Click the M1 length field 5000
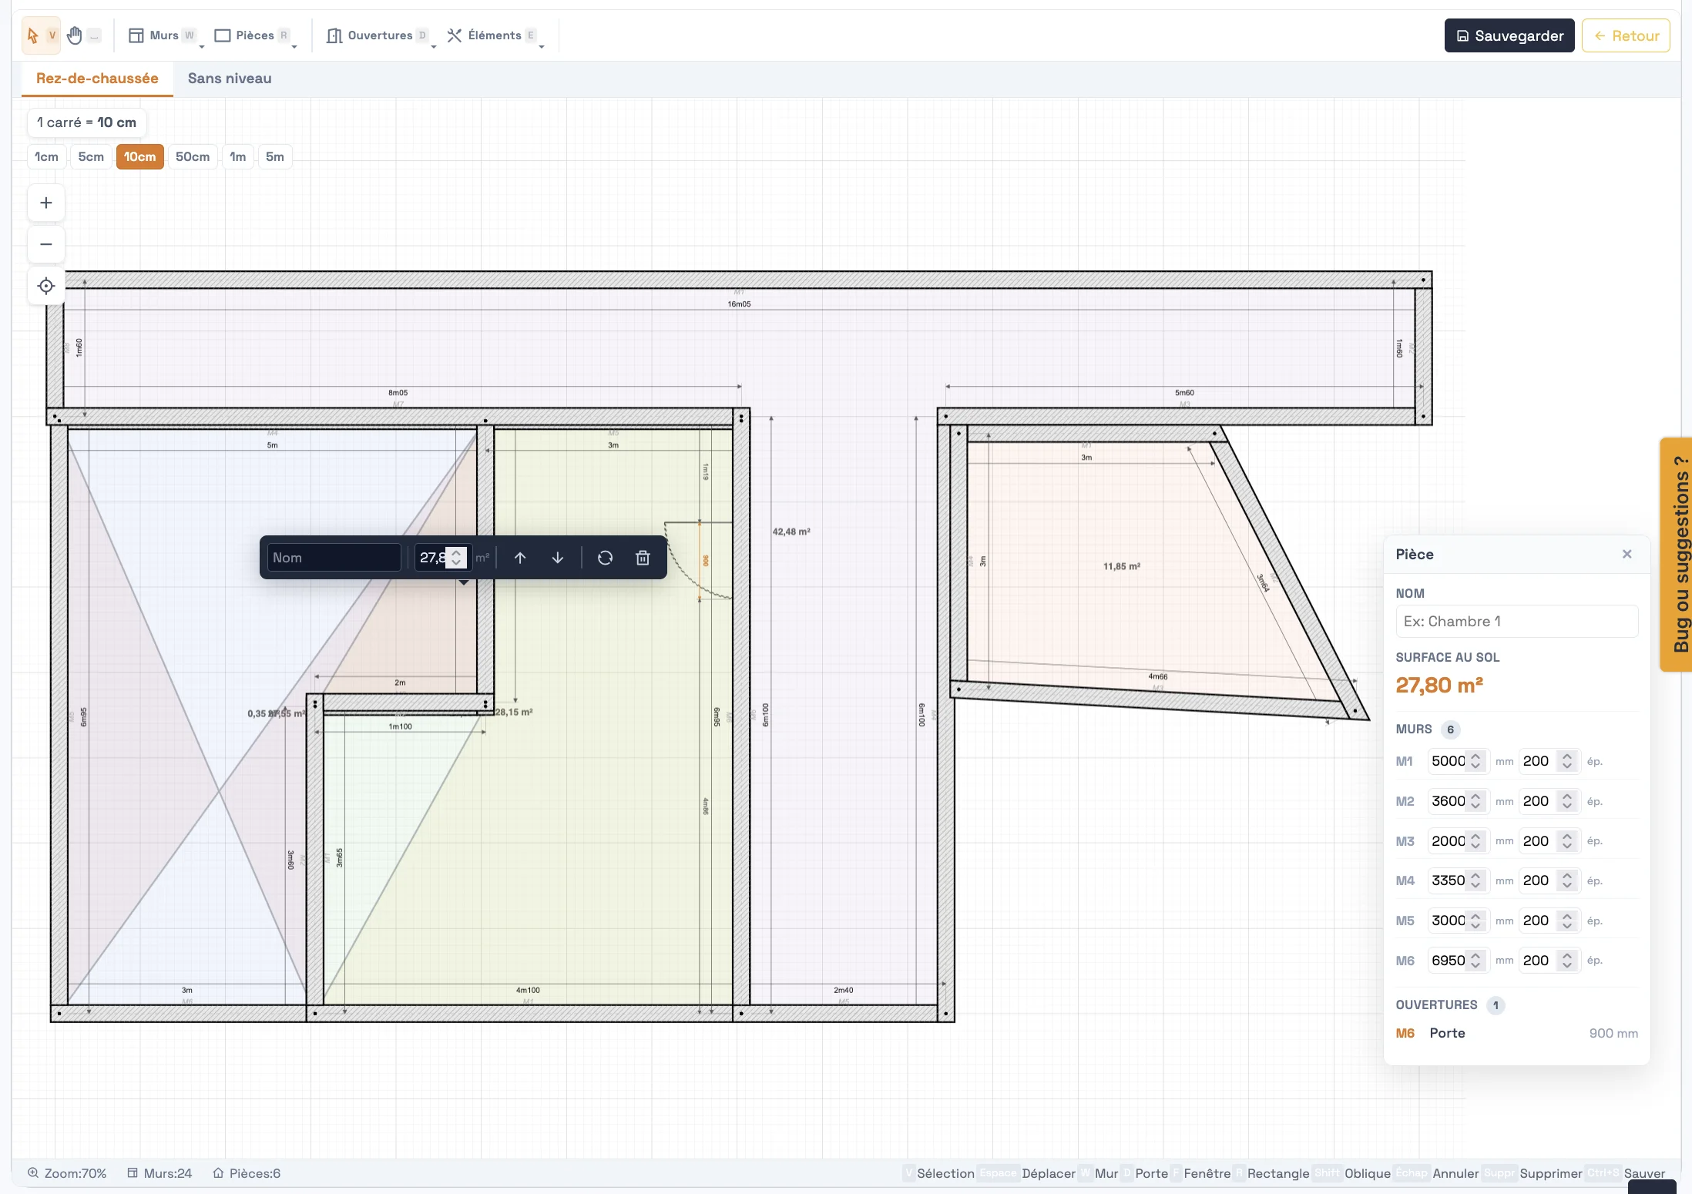This screenshot has height=1194, width=1692. click(x=1458, y=761)
